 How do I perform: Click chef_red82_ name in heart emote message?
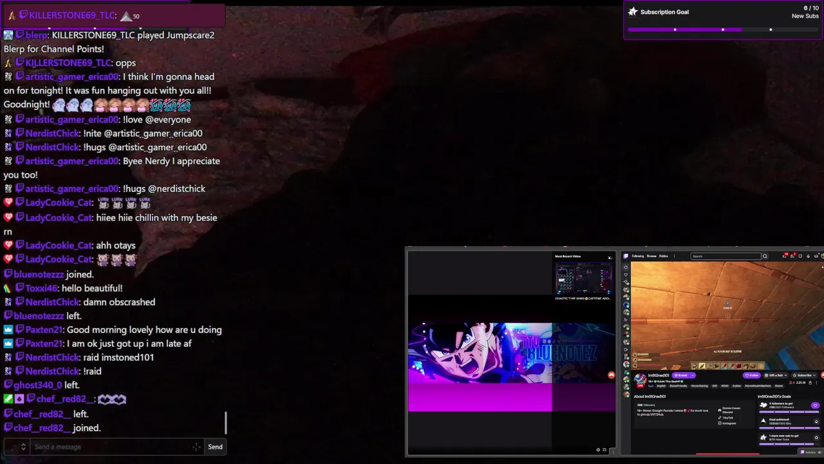coord(65,399)
